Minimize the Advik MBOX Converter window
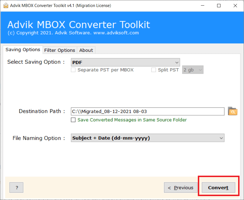 tap(203, 6)
